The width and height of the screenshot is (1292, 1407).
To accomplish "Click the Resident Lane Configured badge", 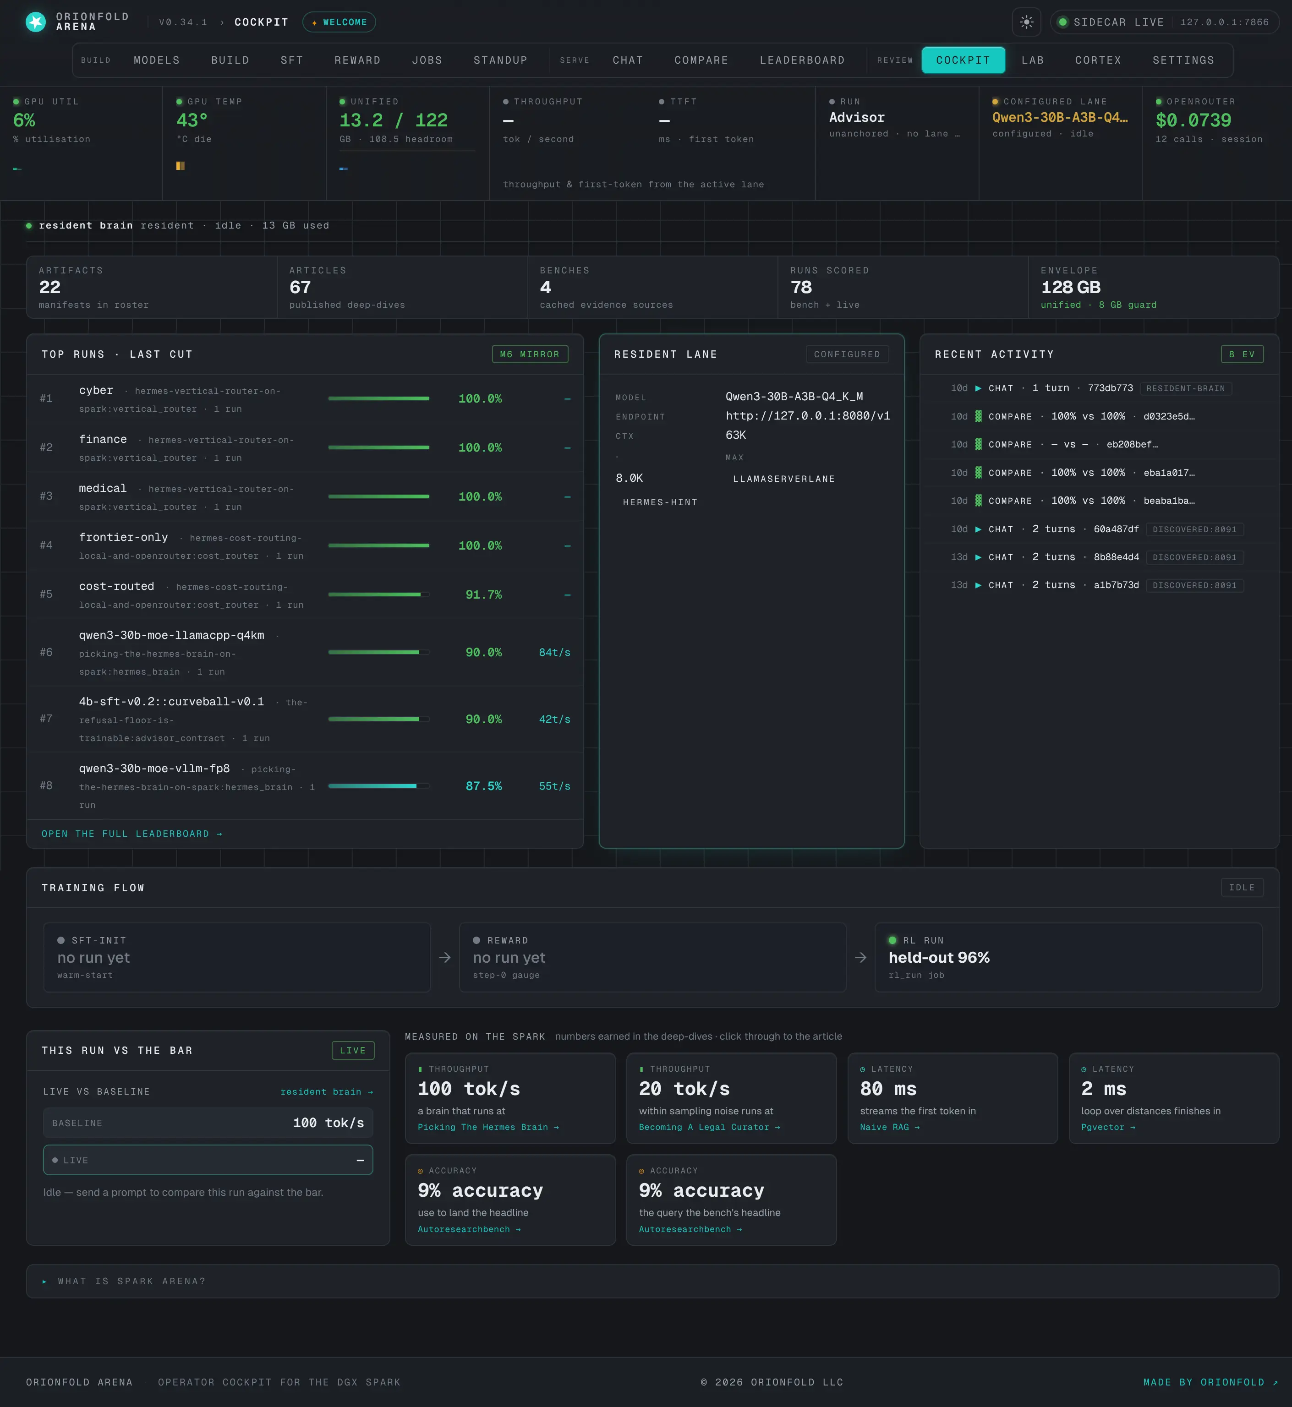I will 847,354.
